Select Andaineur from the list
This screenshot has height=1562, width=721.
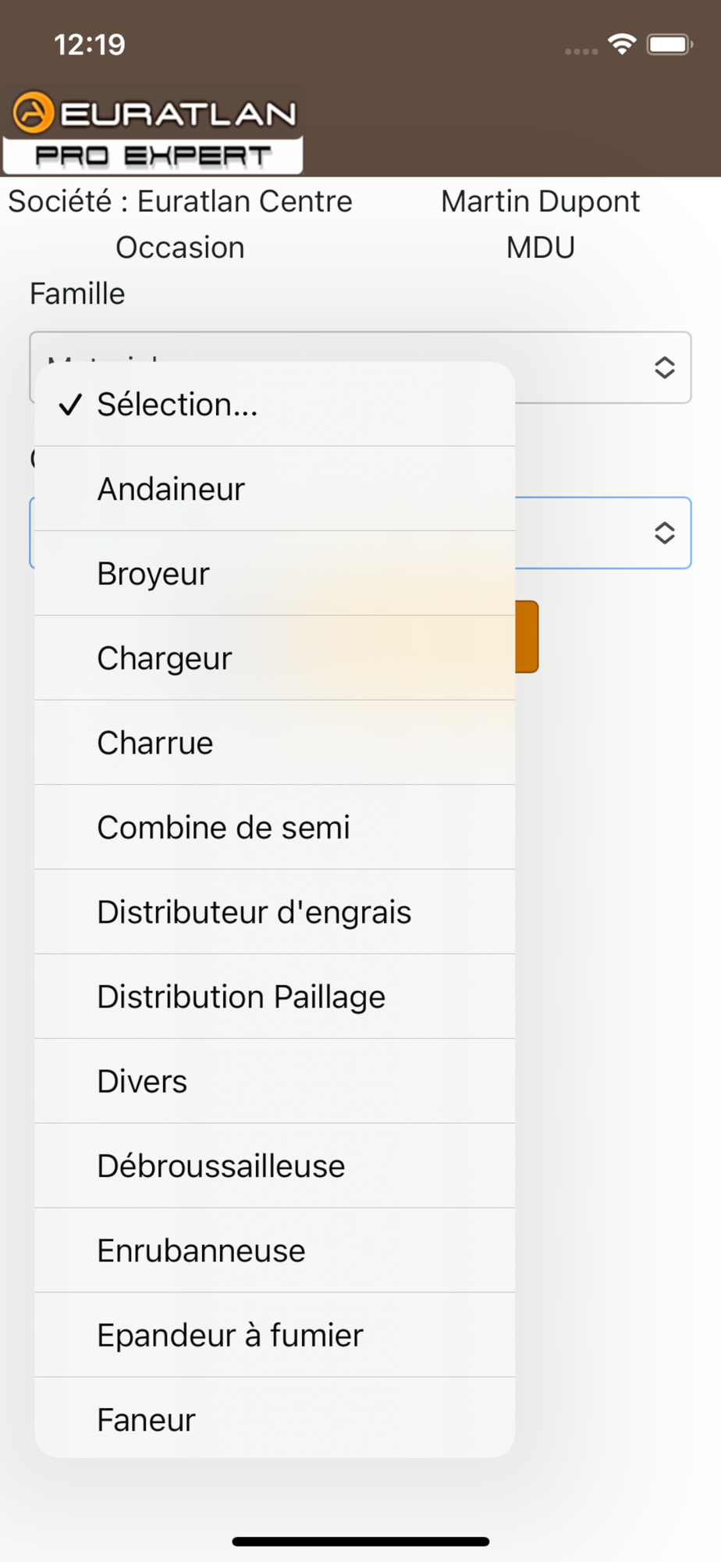(275, 489)
